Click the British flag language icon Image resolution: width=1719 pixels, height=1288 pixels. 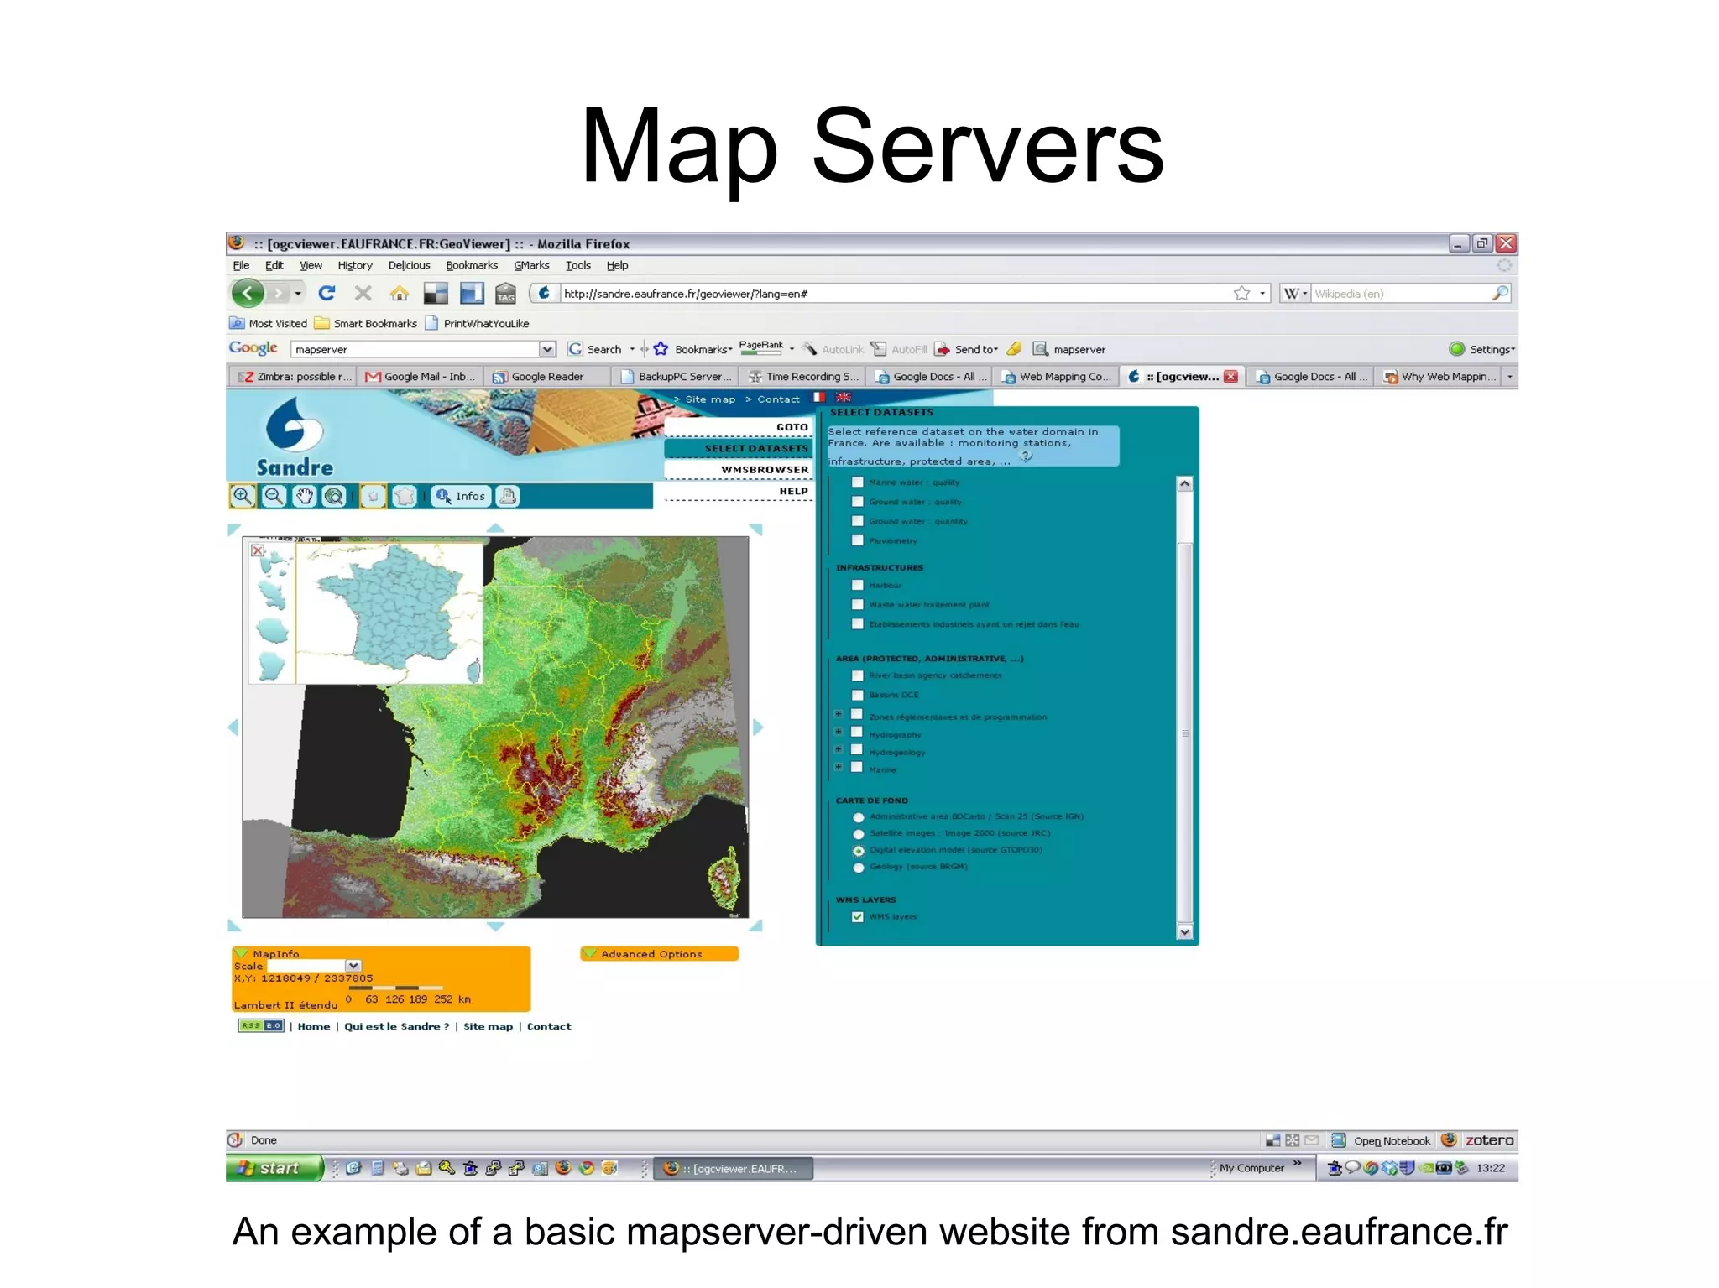pyautogui.click(x=844, y=398)
